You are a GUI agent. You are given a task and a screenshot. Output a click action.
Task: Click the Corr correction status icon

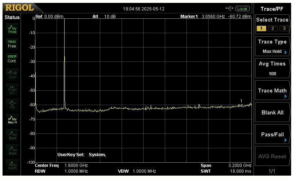click(12, 74)
